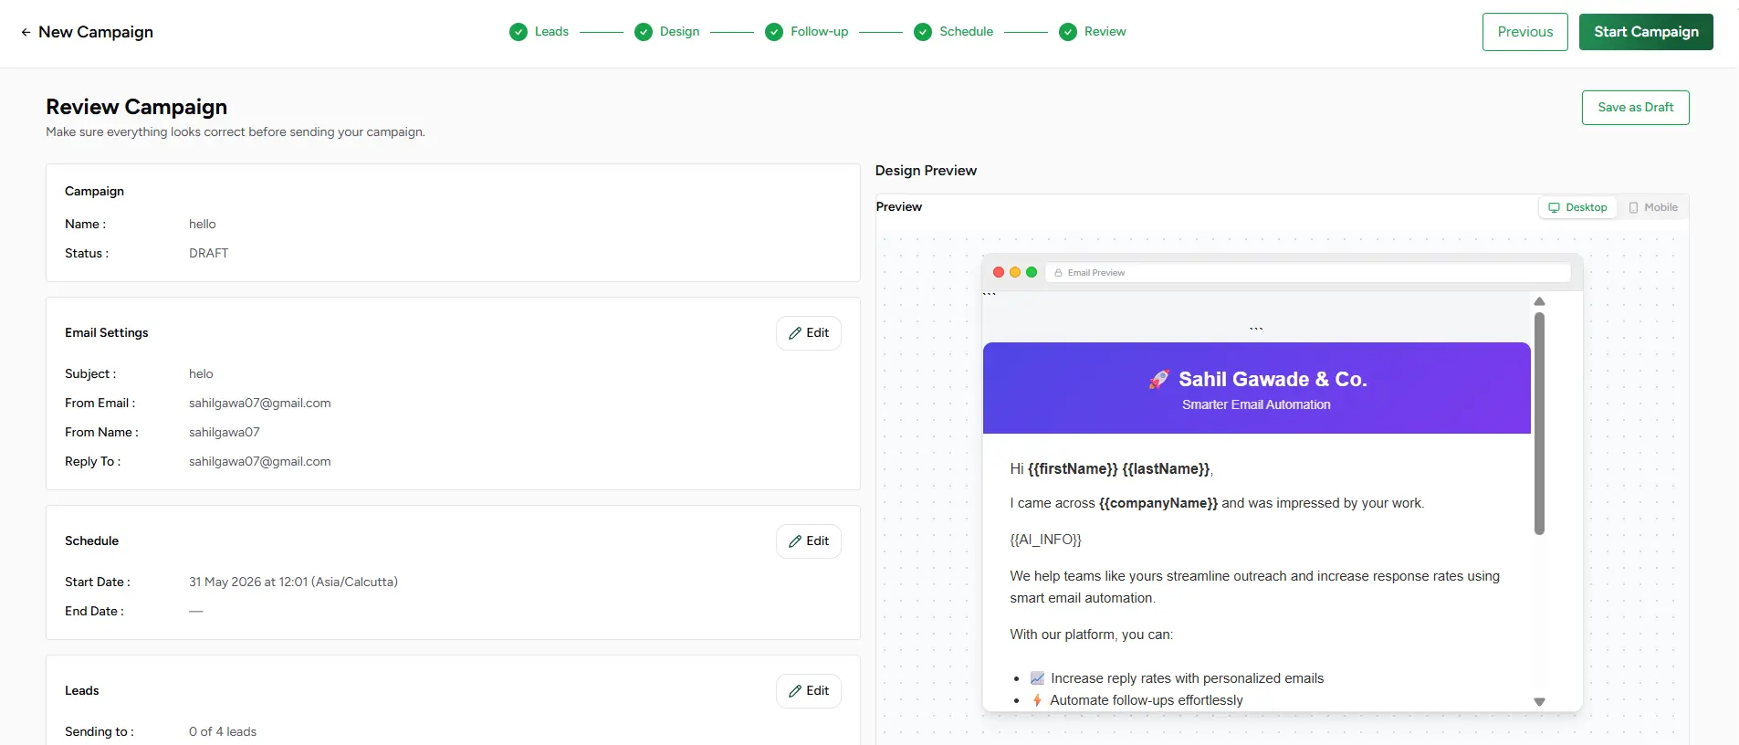Image resolution: width=1739 pixels, height=745 pixels.
Task: Click the preview scroll up arrow
Action: [x=1540, y=301]
